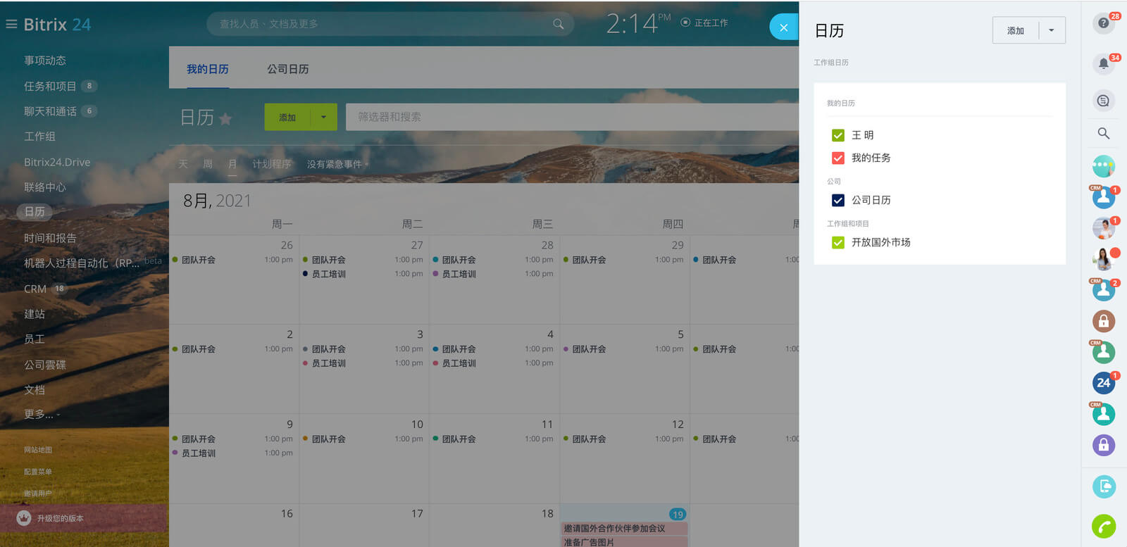Open the help question mark icon

[1104, 23]
